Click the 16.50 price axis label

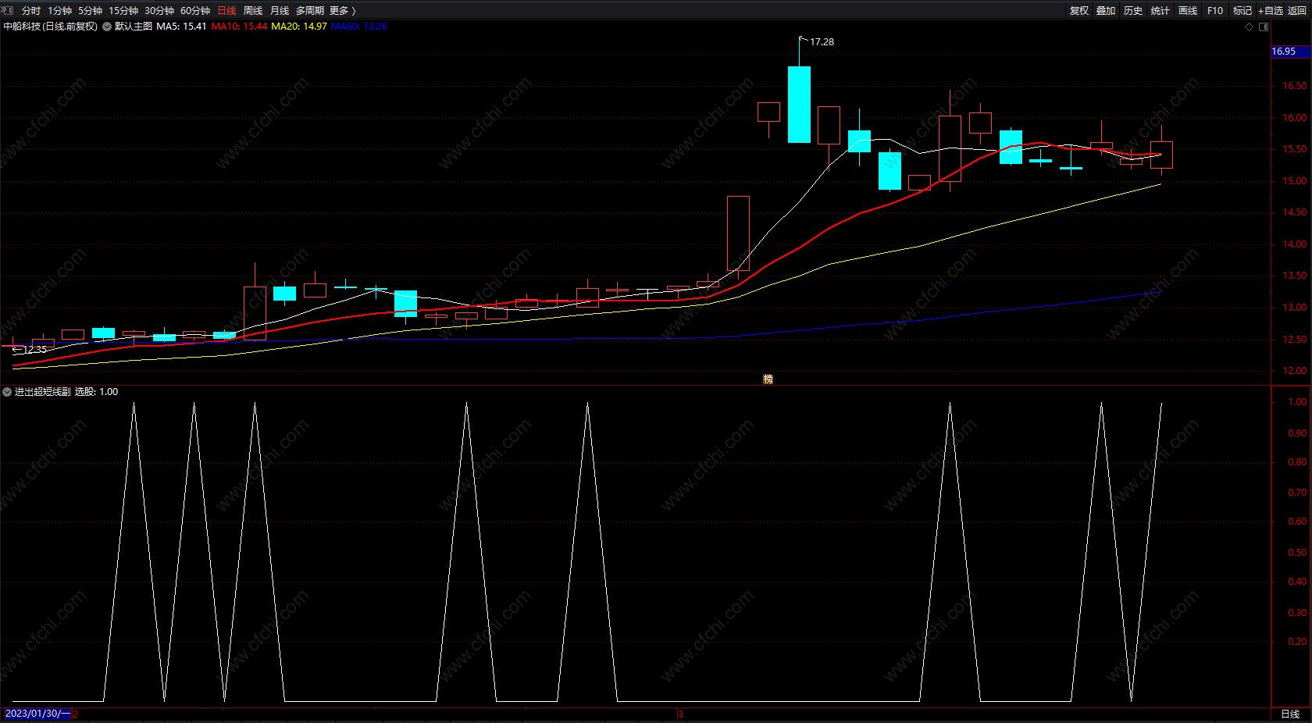pyautogui.click(x=1295, y=86)
